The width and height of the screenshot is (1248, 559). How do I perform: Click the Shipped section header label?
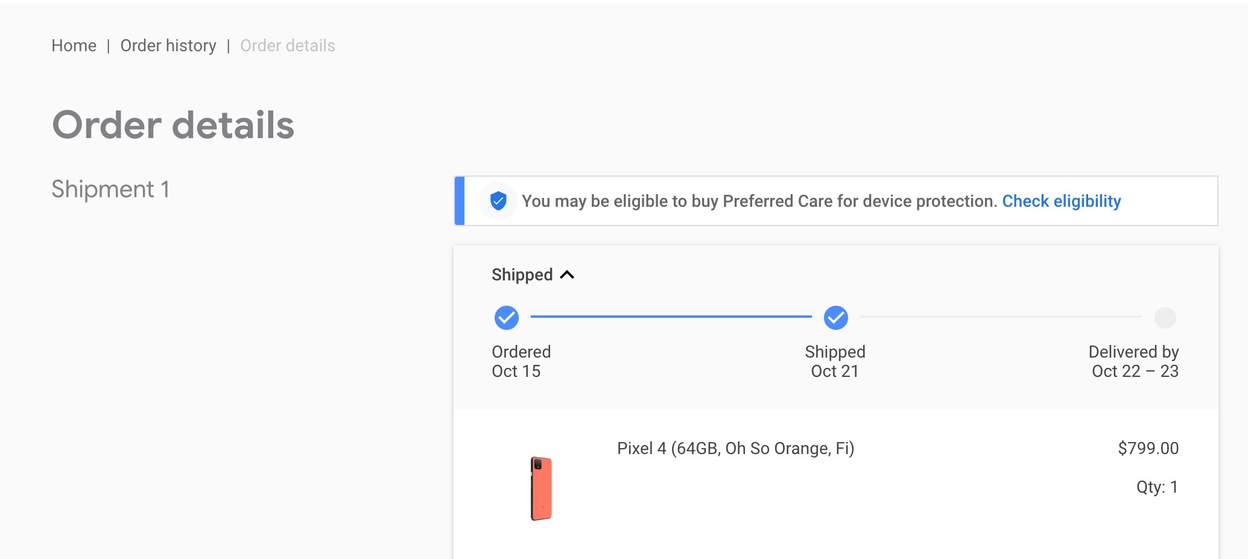pyautogui.click(x=522, y=275)
